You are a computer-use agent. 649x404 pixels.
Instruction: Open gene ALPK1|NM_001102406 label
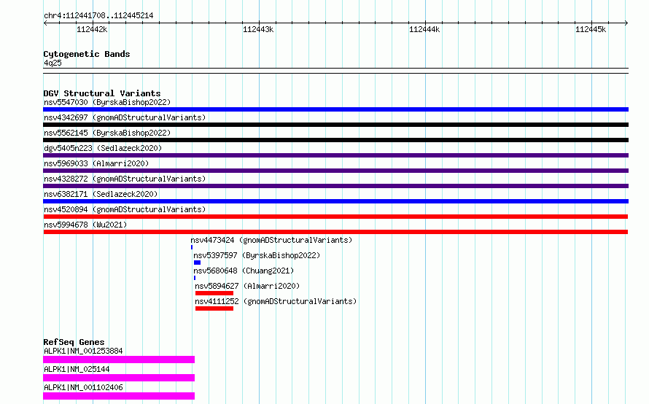83,387
